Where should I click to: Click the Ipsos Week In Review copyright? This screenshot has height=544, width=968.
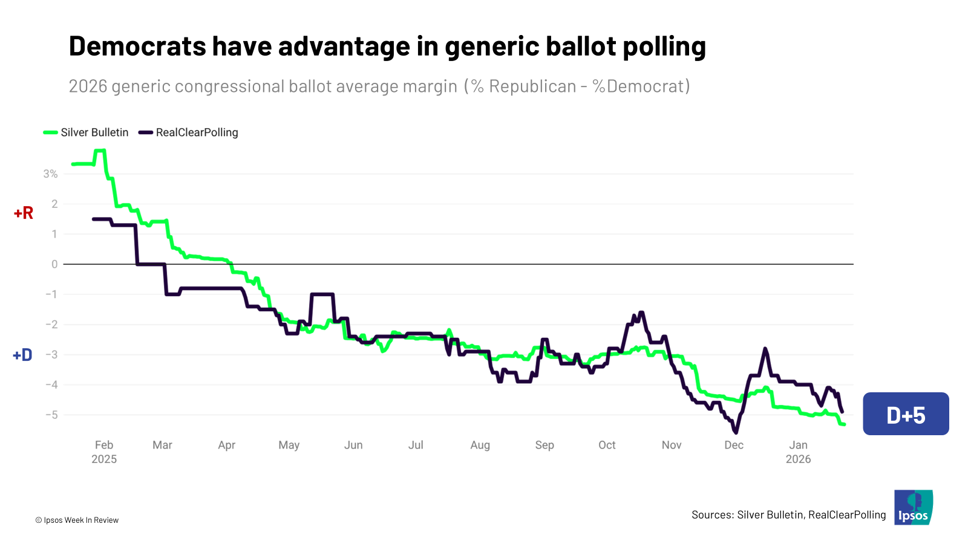(x=77, y=520)
